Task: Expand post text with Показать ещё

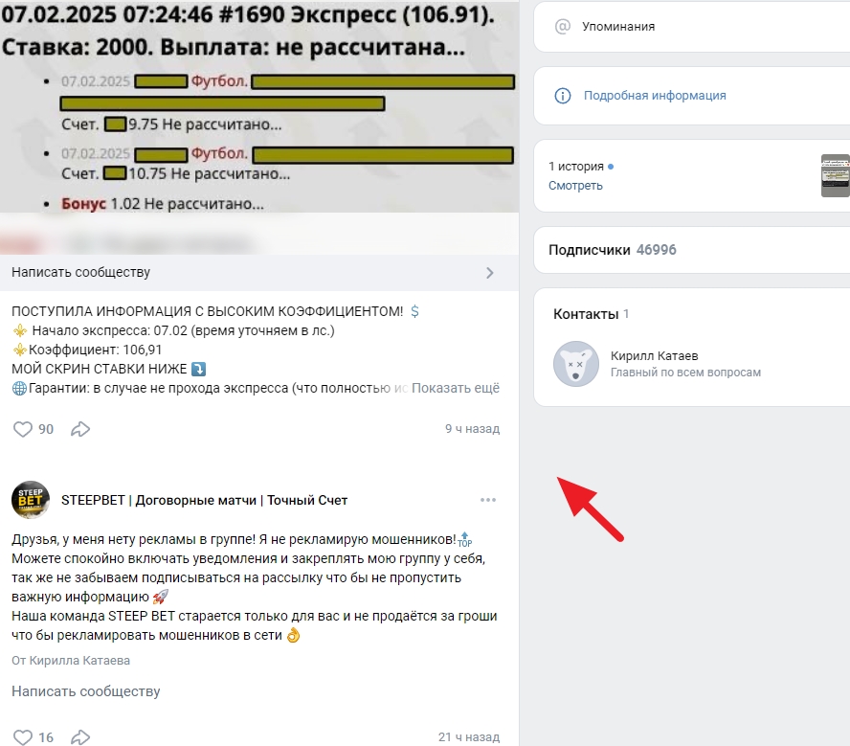Action: (x=456, y=388)
